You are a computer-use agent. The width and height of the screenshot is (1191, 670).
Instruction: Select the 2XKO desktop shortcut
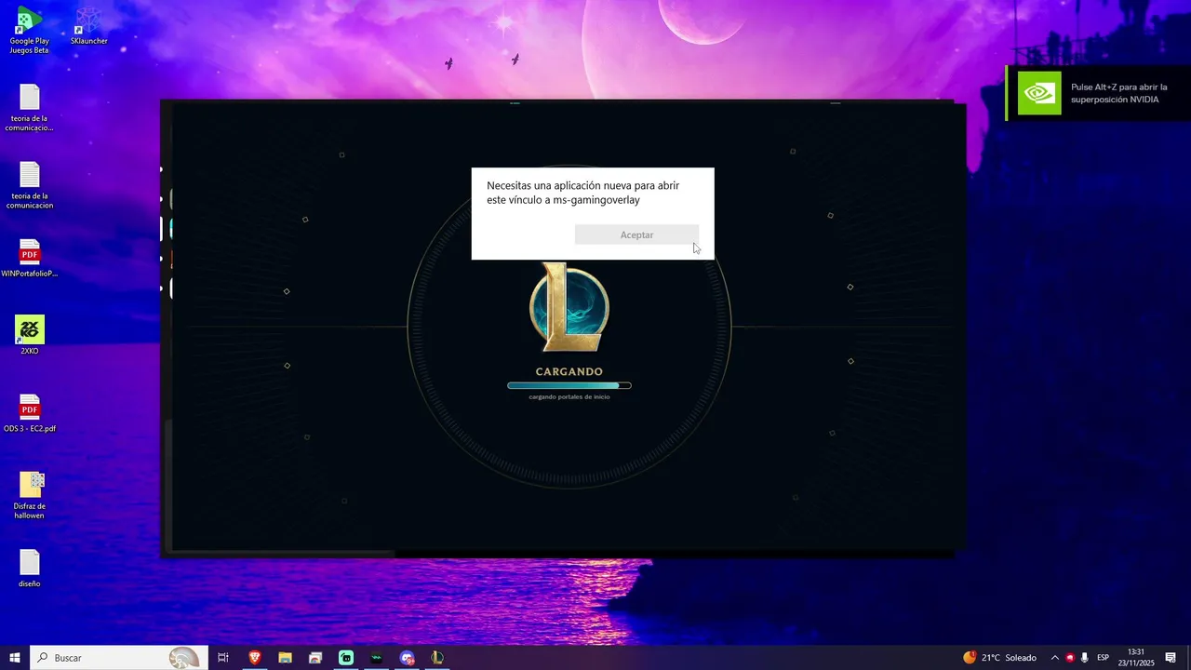(x=30, y=335)
